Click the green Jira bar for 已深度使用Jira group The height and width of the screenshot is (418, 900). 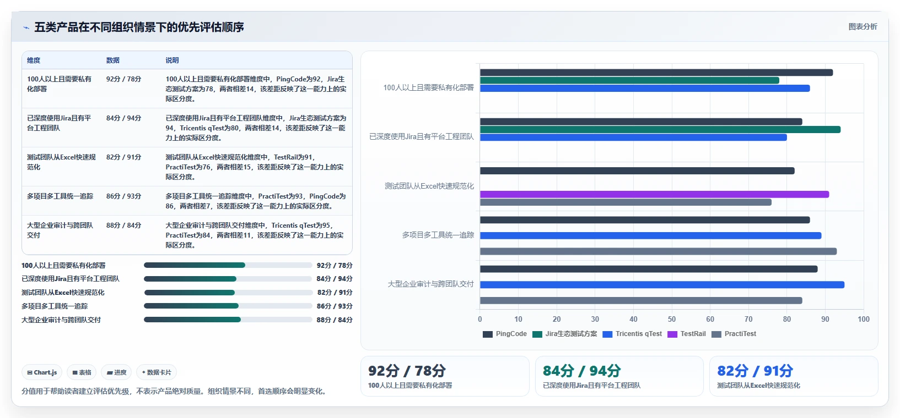(x=660, y=130)
